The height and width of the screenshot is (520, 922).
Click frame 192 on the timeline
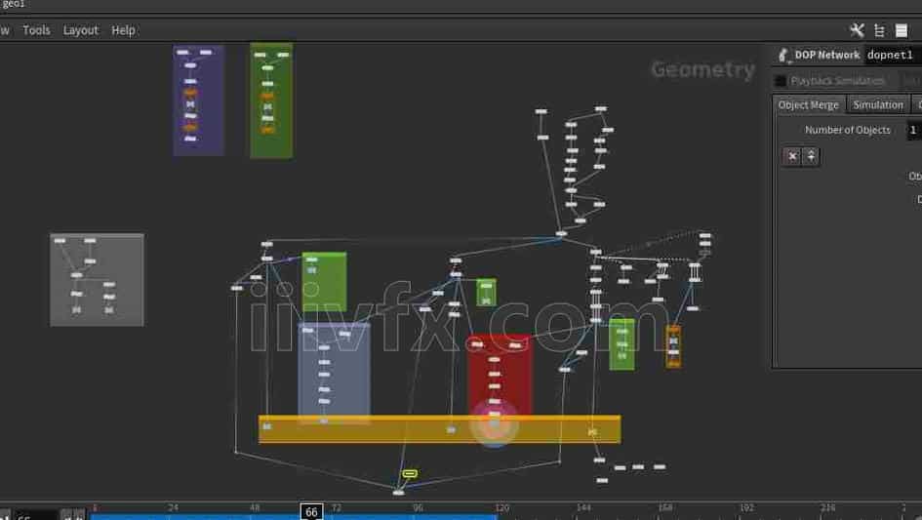click(746, 507)
